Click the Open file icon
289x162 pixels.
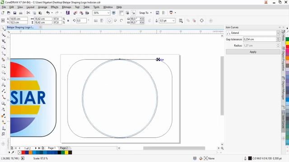click(x=9, y=13)
